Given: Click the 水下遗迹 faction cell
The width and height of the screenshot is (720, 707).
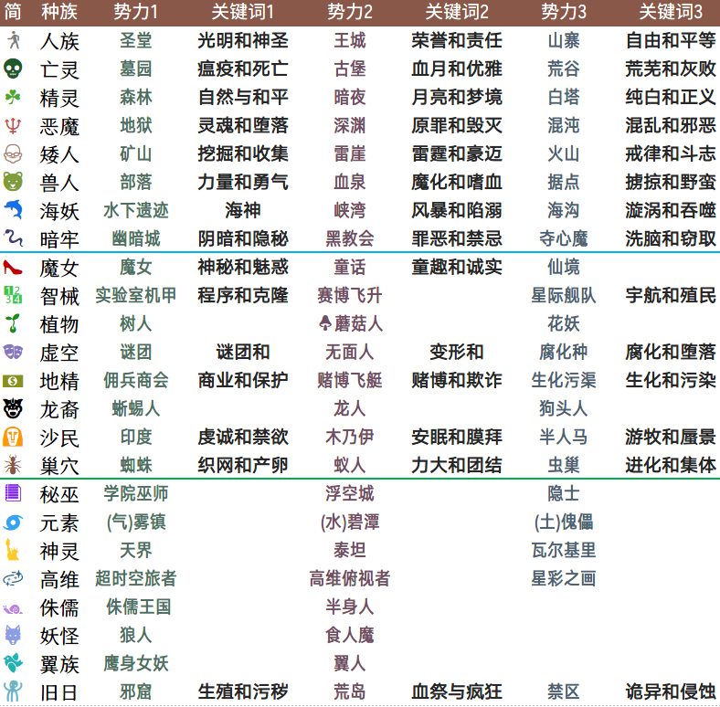Looking at the screenshot, I should tap(135, 210).
